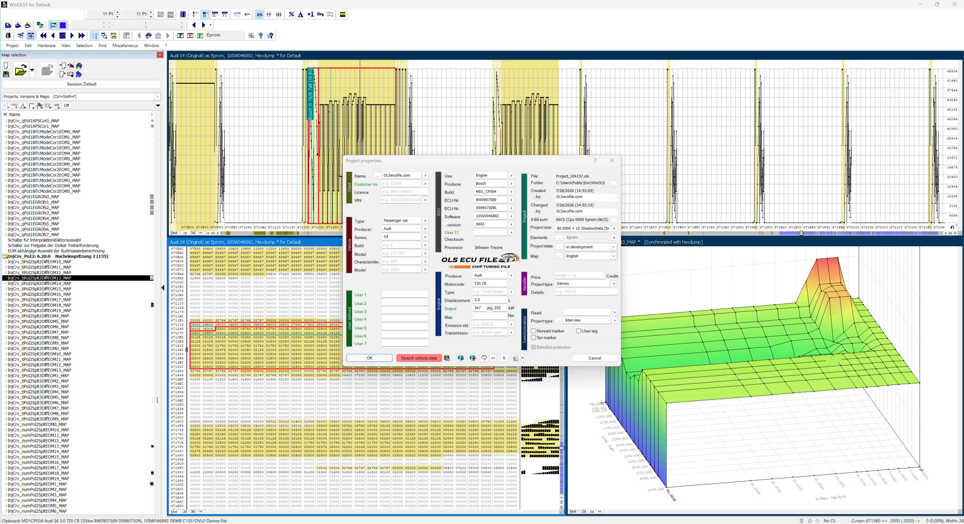Toggle hexadecimal FF number format
The width and height of the screenshot is (964, 524).
point(269,14)
